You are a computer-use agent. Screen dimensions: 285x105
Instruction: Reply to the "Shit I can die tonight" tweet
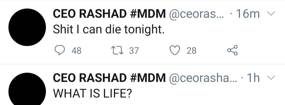[x=60, y=50]
